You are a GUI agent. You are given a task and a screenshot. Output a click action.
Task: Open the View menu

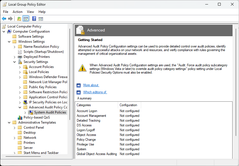(30, 12)
